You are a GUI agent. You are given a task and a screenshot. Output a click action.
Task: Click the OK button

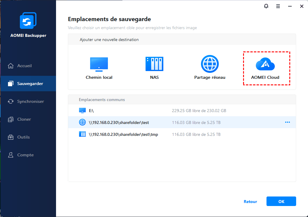coord(281,201)
